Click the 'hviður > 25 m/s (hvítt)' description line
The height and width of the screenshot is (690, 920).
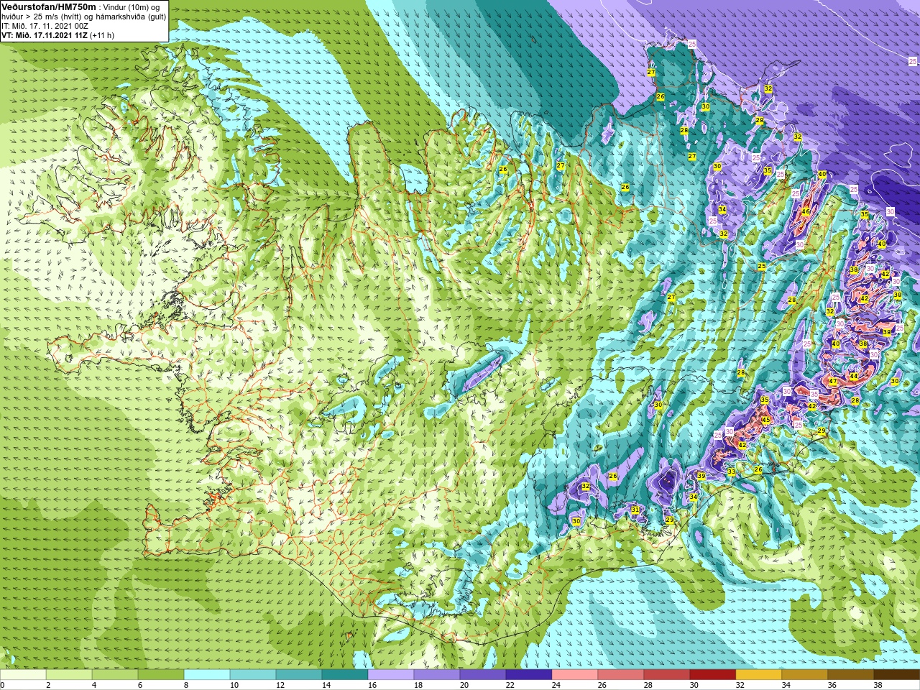click(43, 17)
